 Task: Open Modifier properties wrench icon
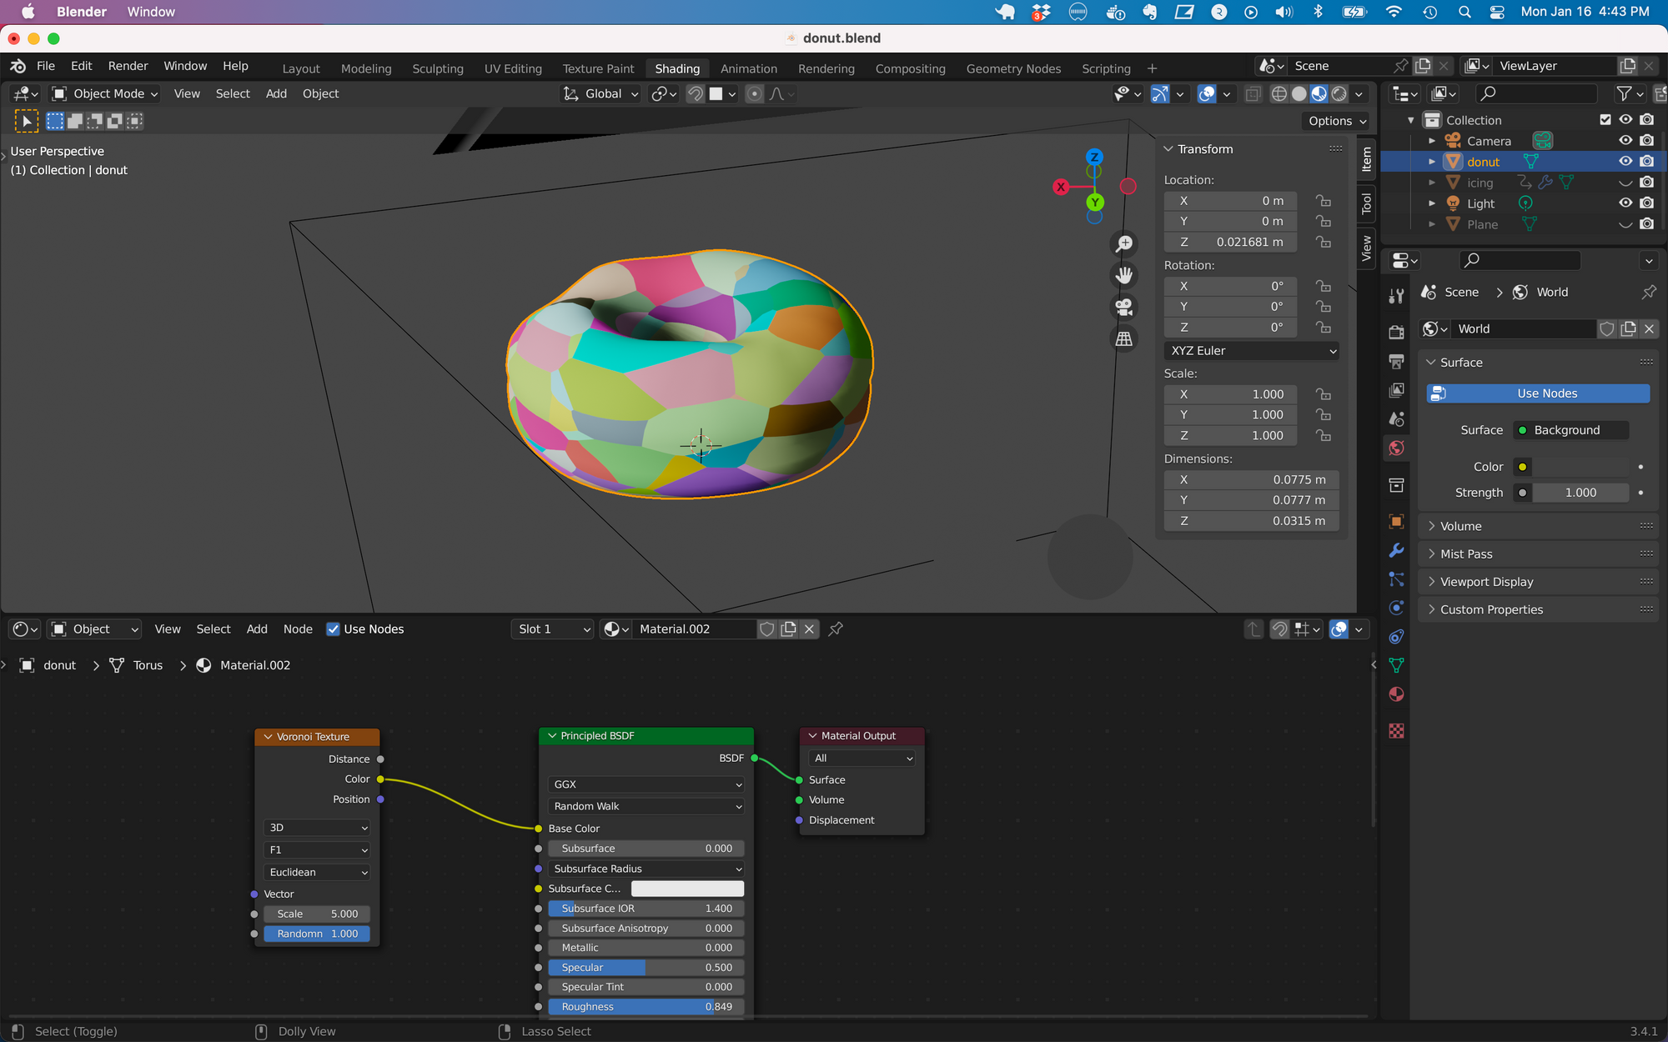pyautogui.click(x=1396, y=550)
